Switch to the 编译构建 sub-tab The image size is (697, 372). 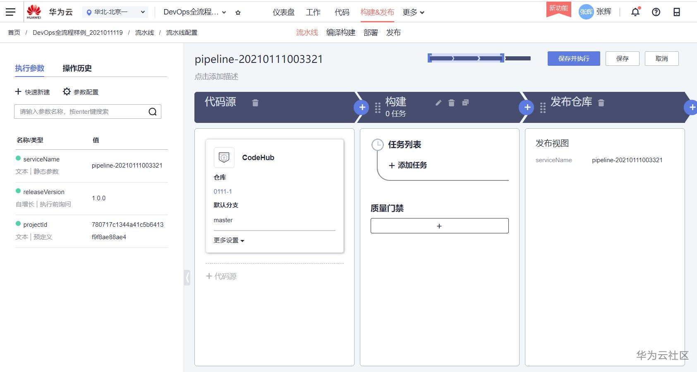pos(341,33)
